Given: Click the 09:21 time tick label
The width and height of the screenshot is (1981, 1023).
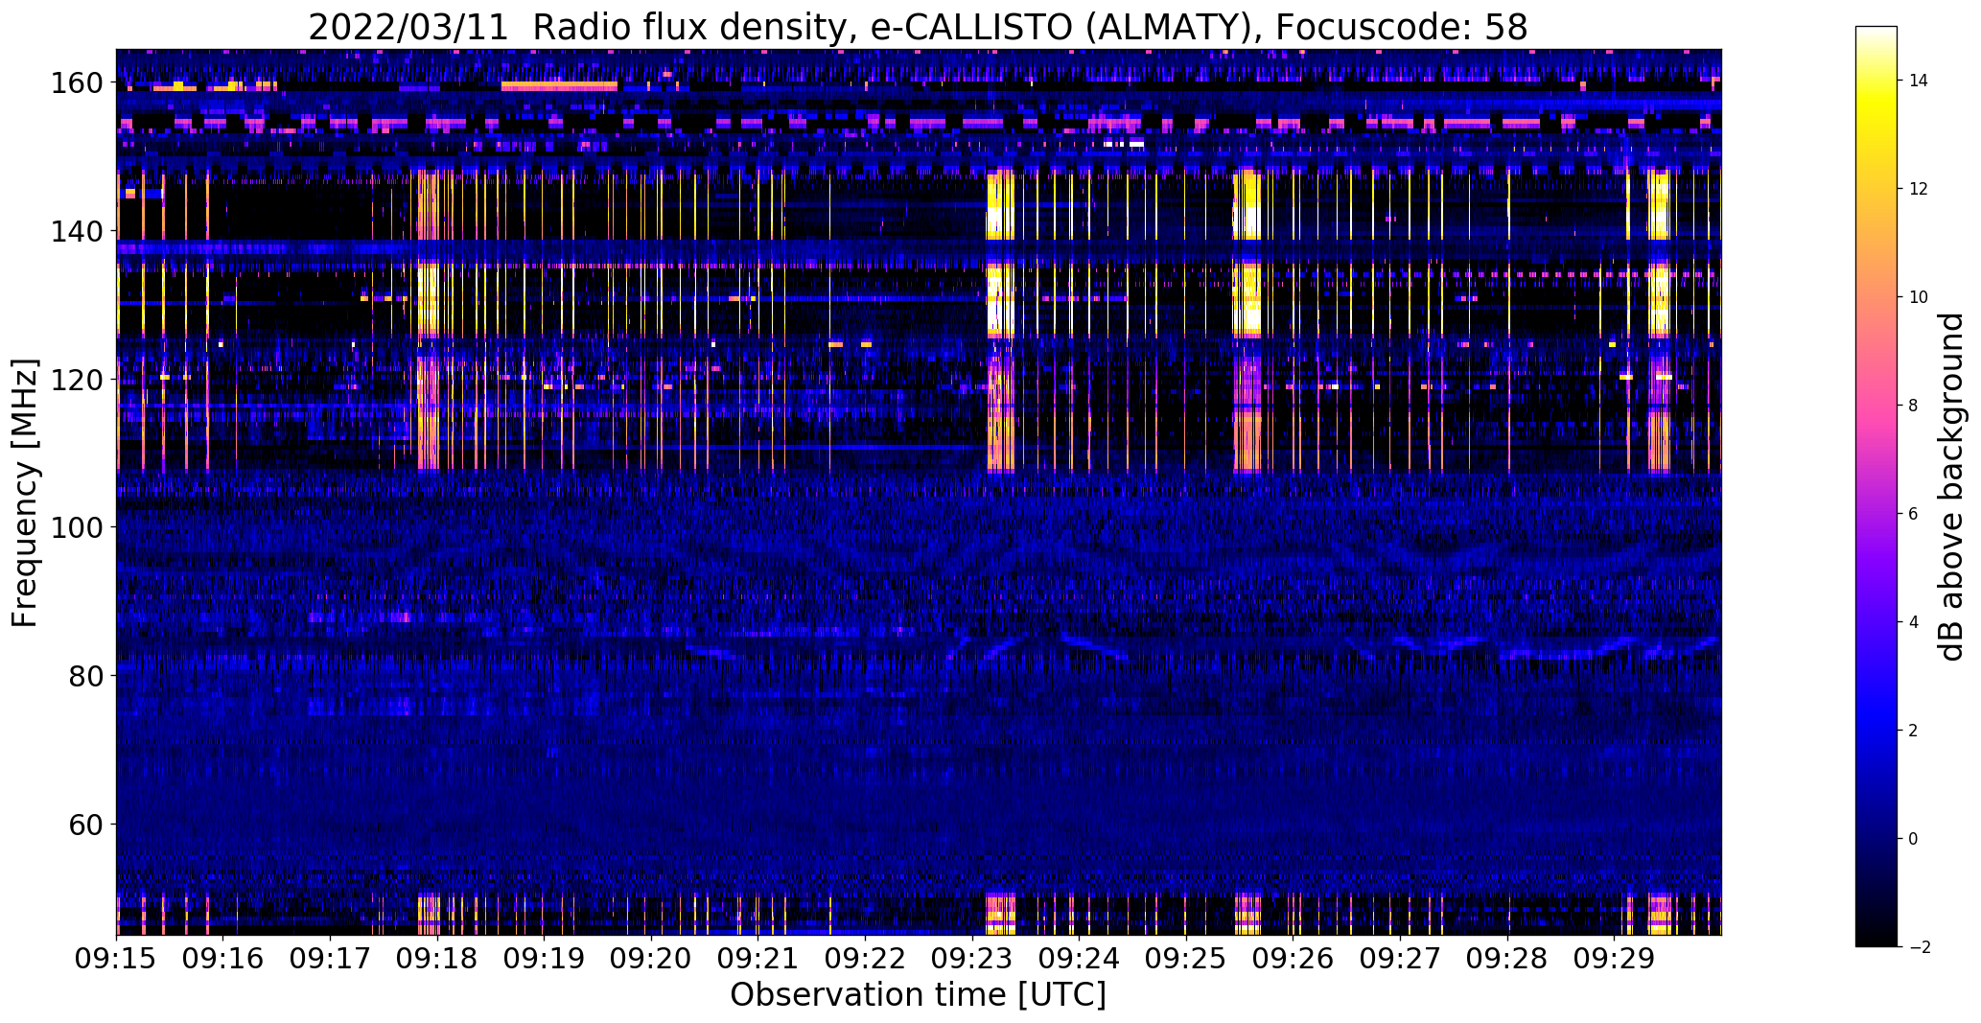Looking at the screenshot, I should pos(758,959).
